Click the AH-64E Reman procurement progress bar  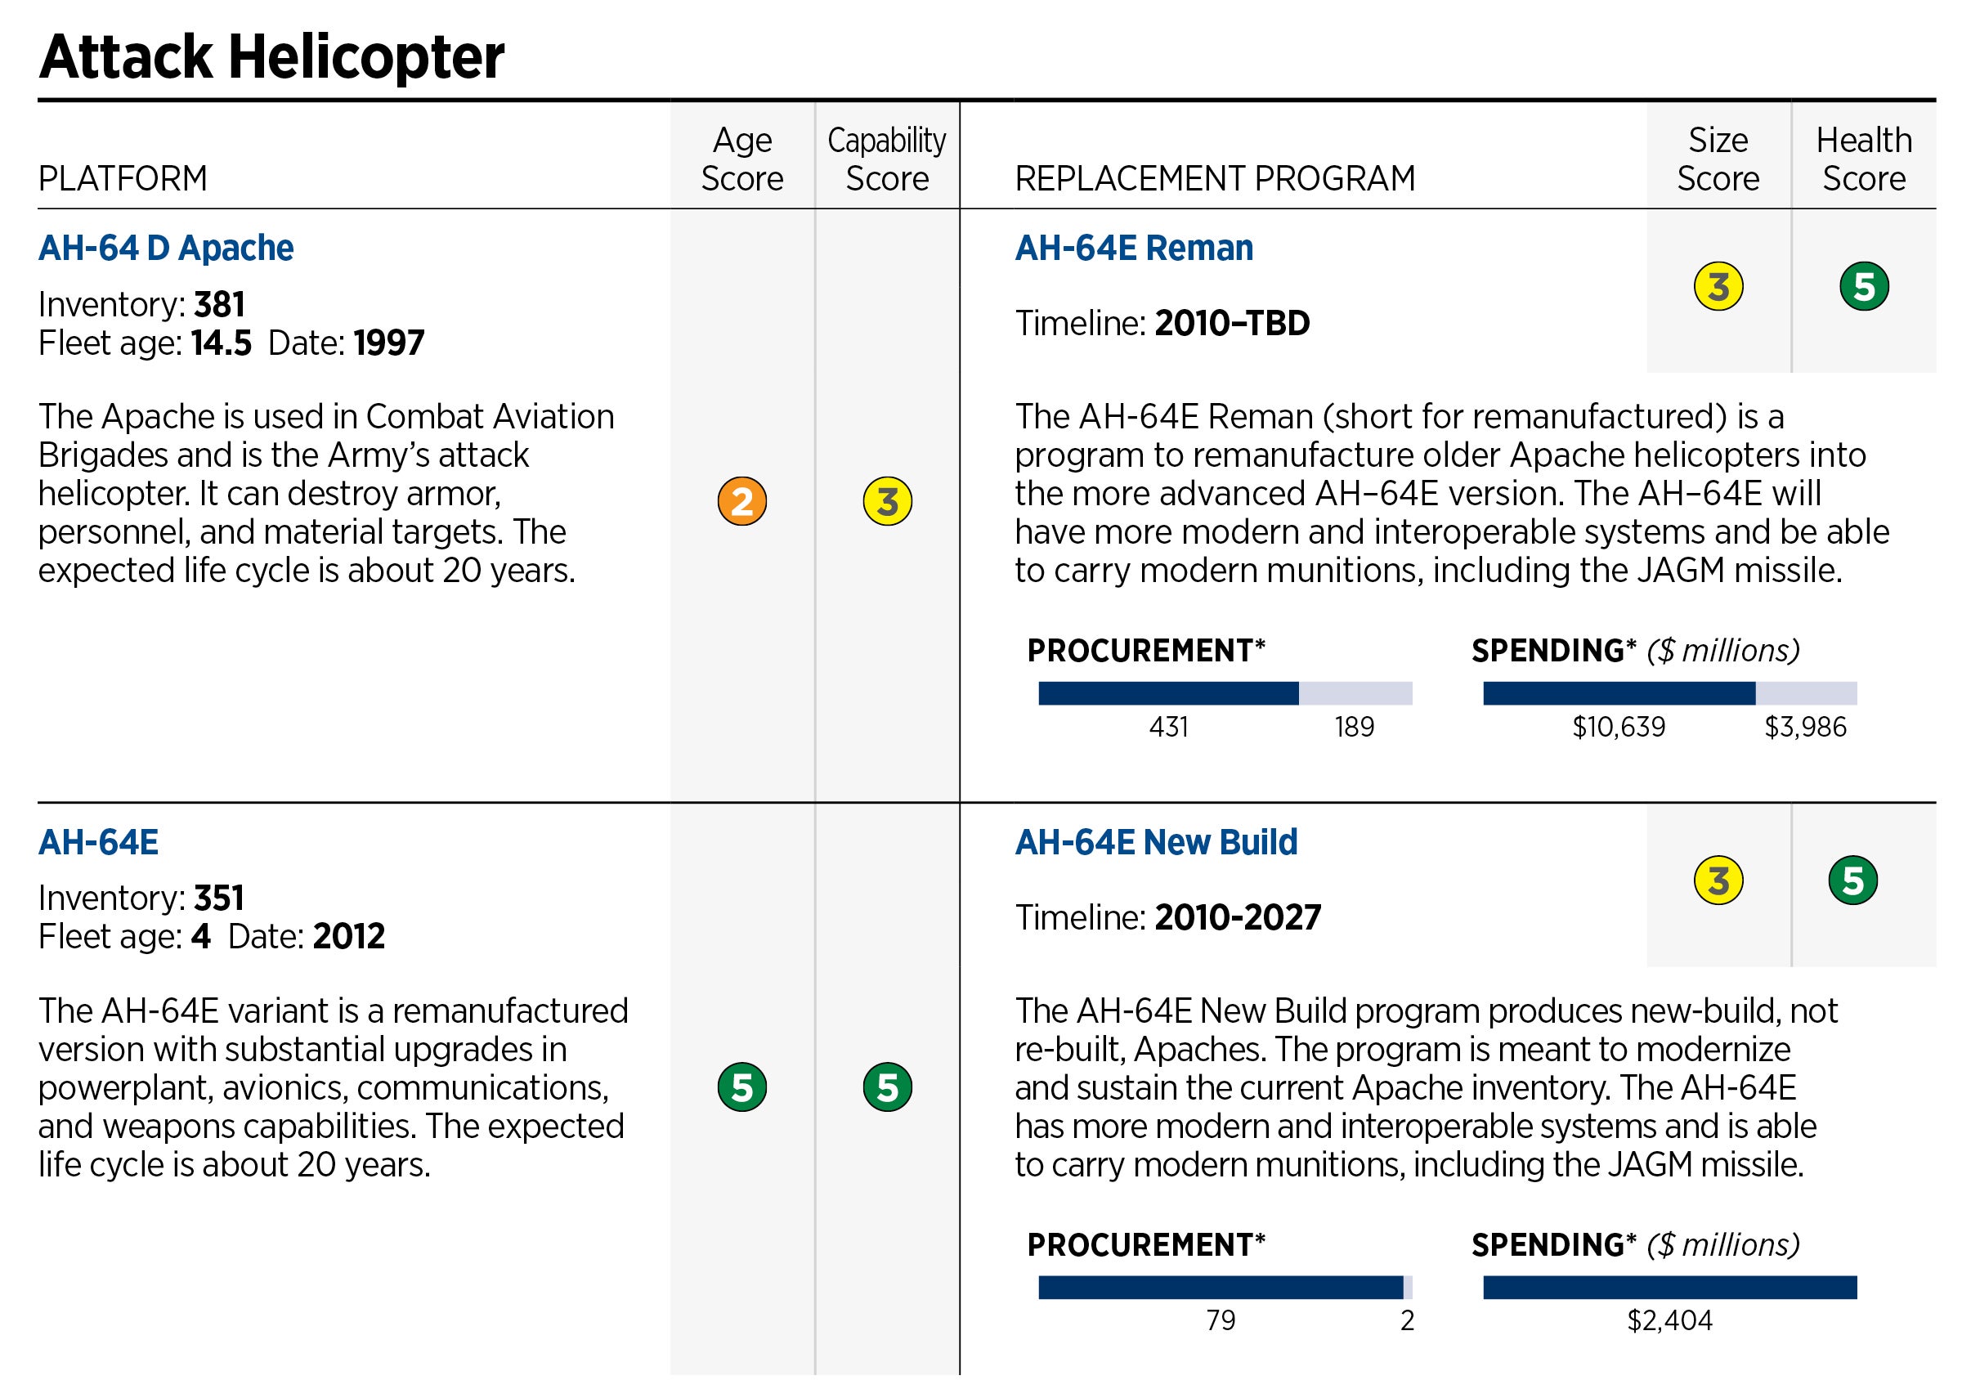tap(1225, 693)
